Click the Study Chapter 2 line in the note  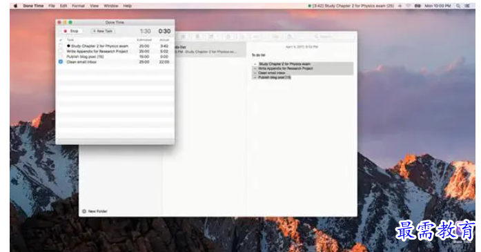tap(284, 64)
